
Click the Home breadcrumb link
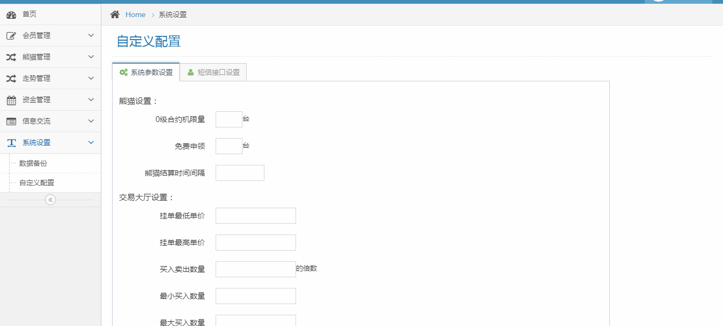coord(135,14)
